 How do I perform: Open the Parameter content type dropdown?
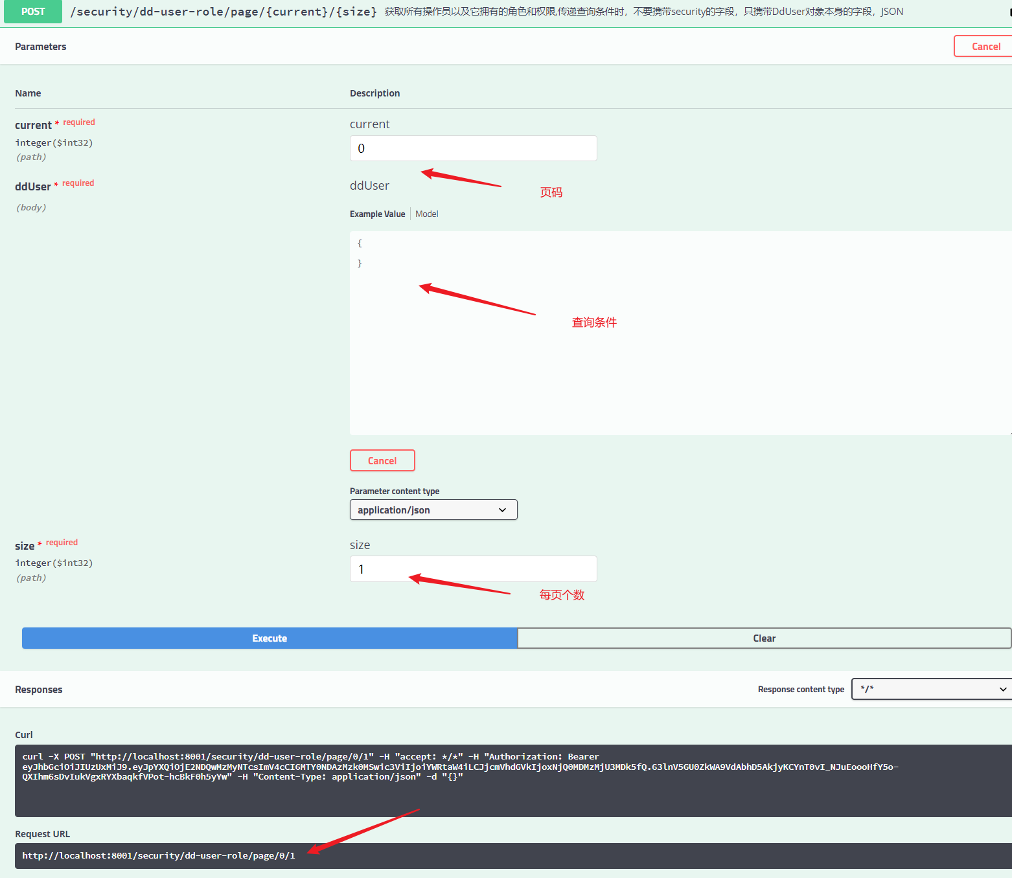pos(433,510)
